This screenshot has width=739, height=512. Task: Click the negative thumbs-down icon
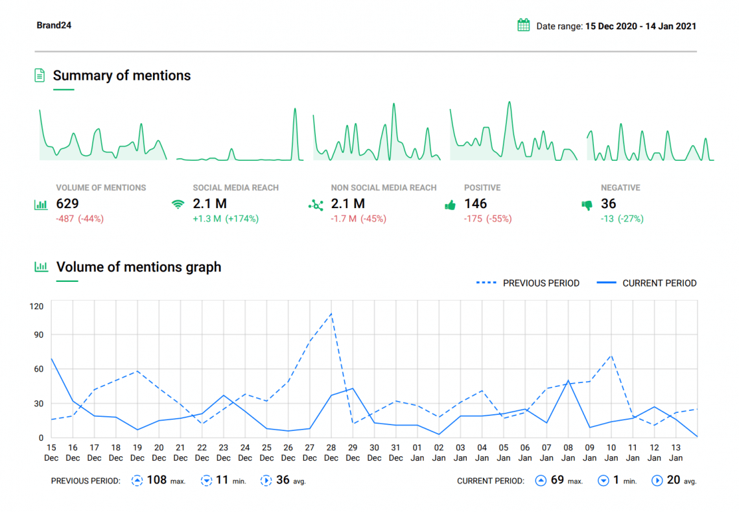(587, 205)
